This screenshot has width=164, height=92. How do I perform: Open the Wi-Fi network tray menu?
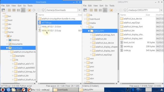(x=138, y=90)
